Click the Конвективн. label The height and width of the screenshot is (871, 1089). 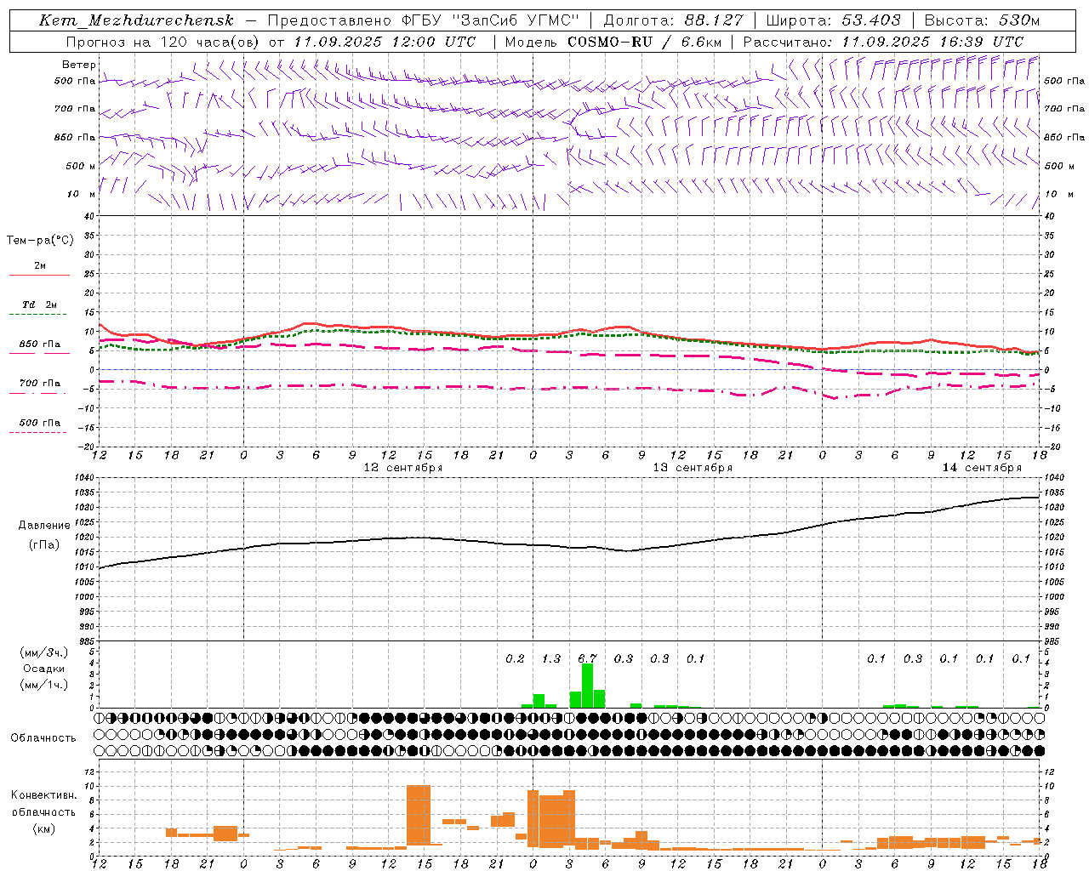point(43,795)
